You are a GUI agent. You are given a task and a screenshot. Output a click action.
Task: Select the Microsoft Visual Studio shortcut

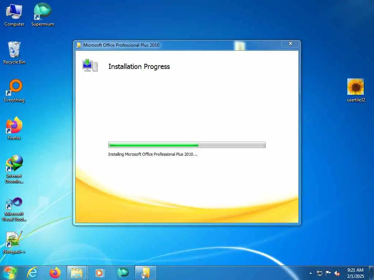tap(14, 210)
